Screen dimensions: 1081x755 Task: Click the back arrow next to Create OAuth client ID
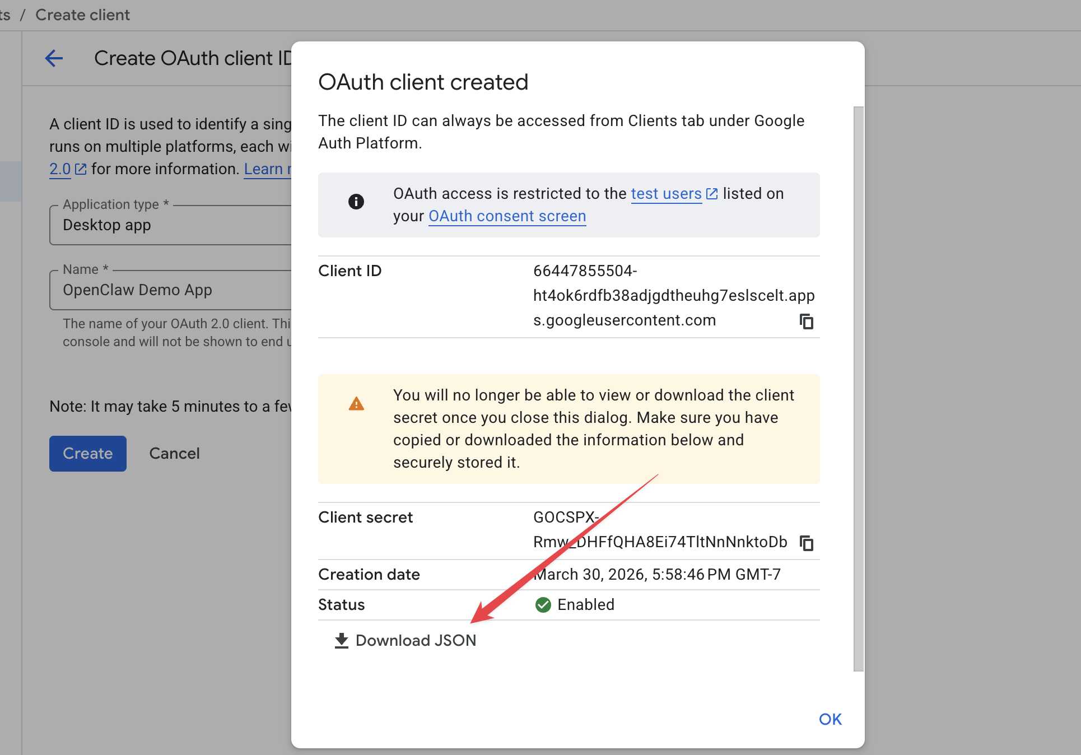click(x=54, y=58)
